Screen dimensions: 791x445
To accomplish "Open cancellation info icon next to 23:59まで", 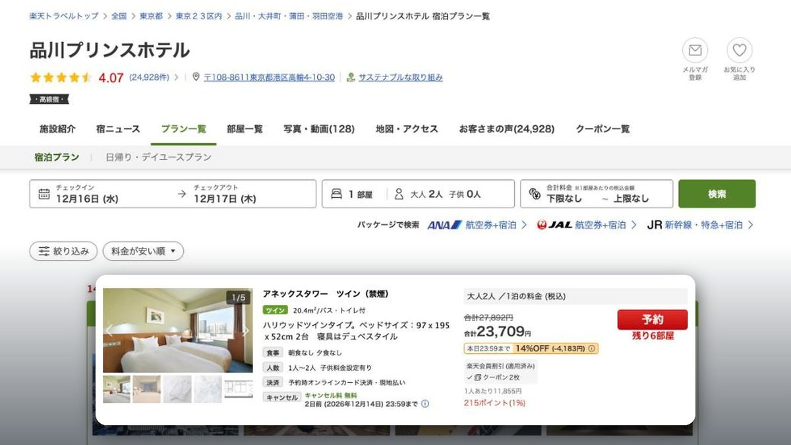I will pyautogui.click(x=425, y=403).
